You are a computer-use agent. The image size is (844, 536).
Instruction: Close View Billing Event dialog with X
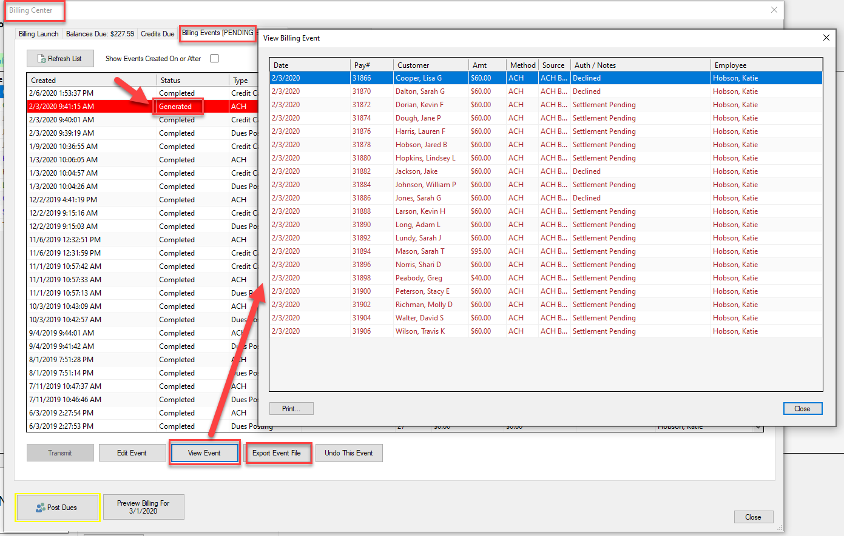[826, 38]
